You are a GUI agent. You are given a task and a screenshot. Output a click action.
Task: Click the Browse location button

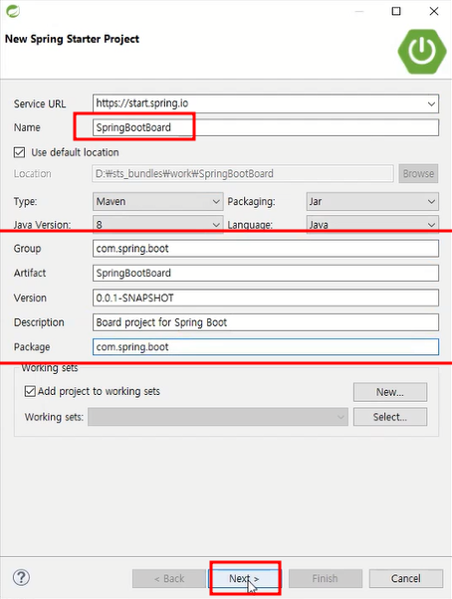click(x=418, y=173)
